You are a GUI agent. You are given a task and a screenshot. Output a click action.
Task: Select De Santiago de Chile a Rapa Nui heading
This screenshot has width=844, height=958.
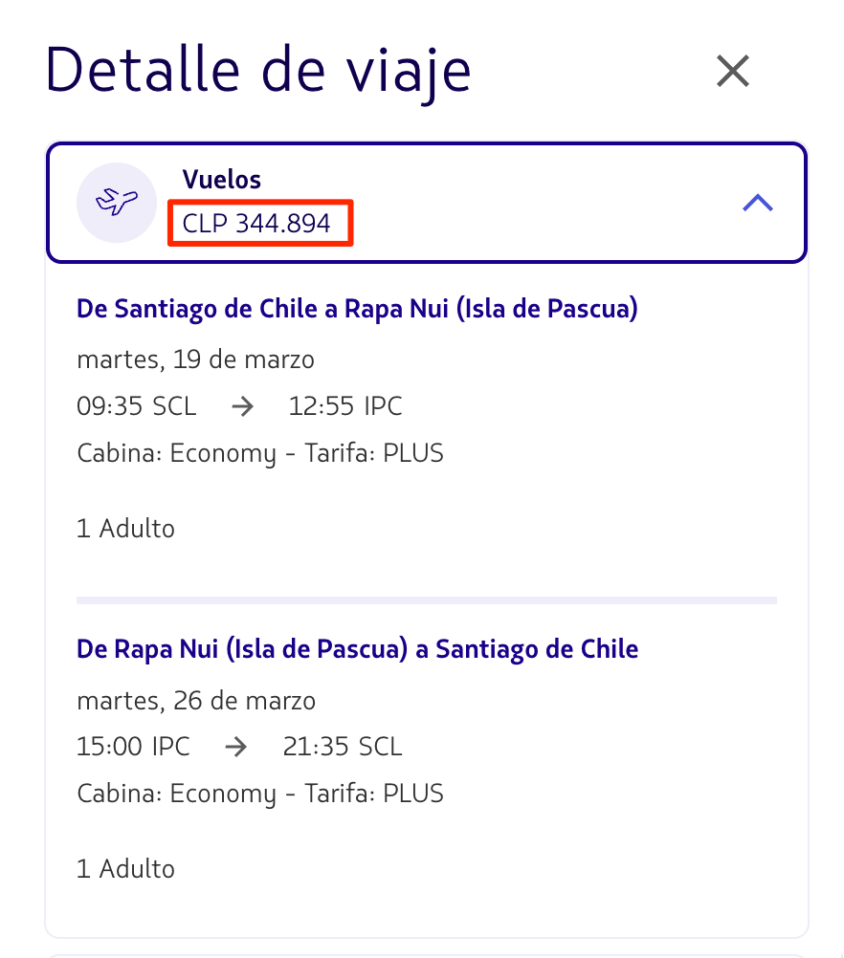[x=357, y=309]
